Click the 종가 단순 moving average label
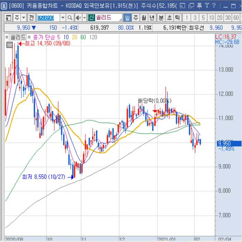 (x=44, y=37)
